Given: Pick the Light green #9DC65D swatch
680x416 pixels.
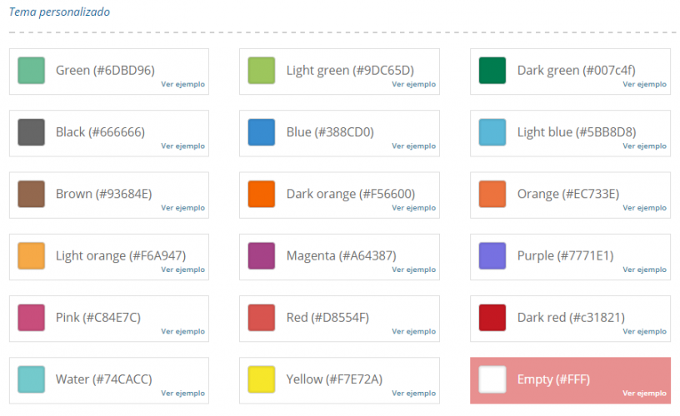Looking at the screenshot, I should pyautogui.click(x=262, y=71).
